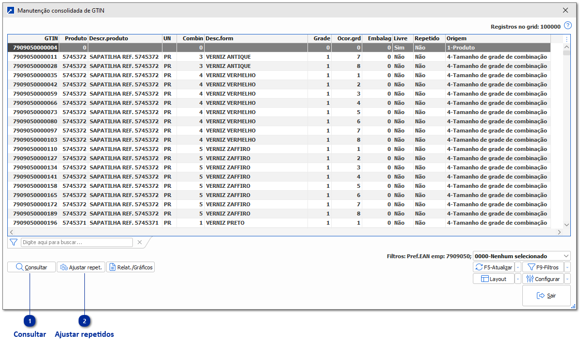Click the Descr.produto column header
Screen dimensions: 581x347
[125, 38]
